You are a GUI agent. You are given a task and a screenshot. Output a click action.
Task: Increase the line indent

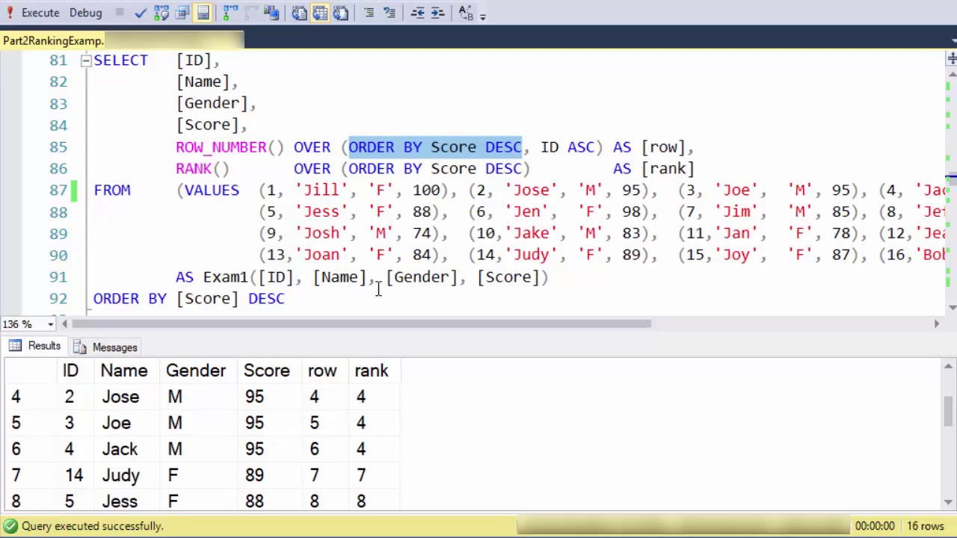(x=438, y=13)
